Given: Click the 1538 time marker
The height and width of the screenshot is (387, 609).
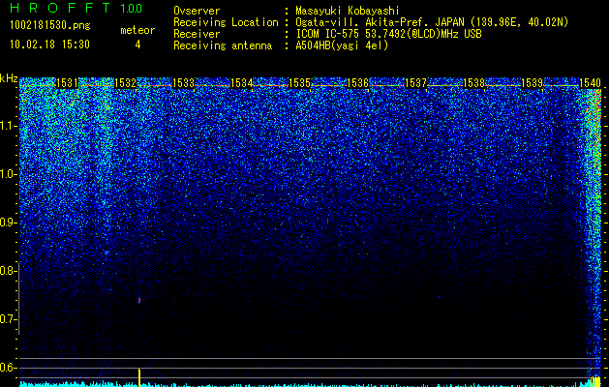Looking at the screenshot, I should (474, 83).
